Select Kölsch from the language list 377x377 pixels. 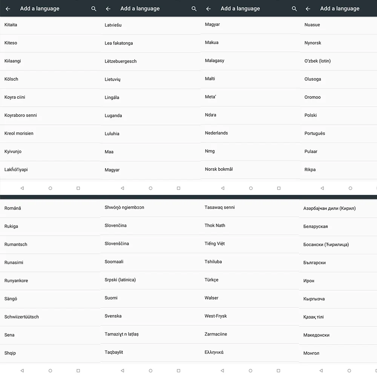point(50,79)
